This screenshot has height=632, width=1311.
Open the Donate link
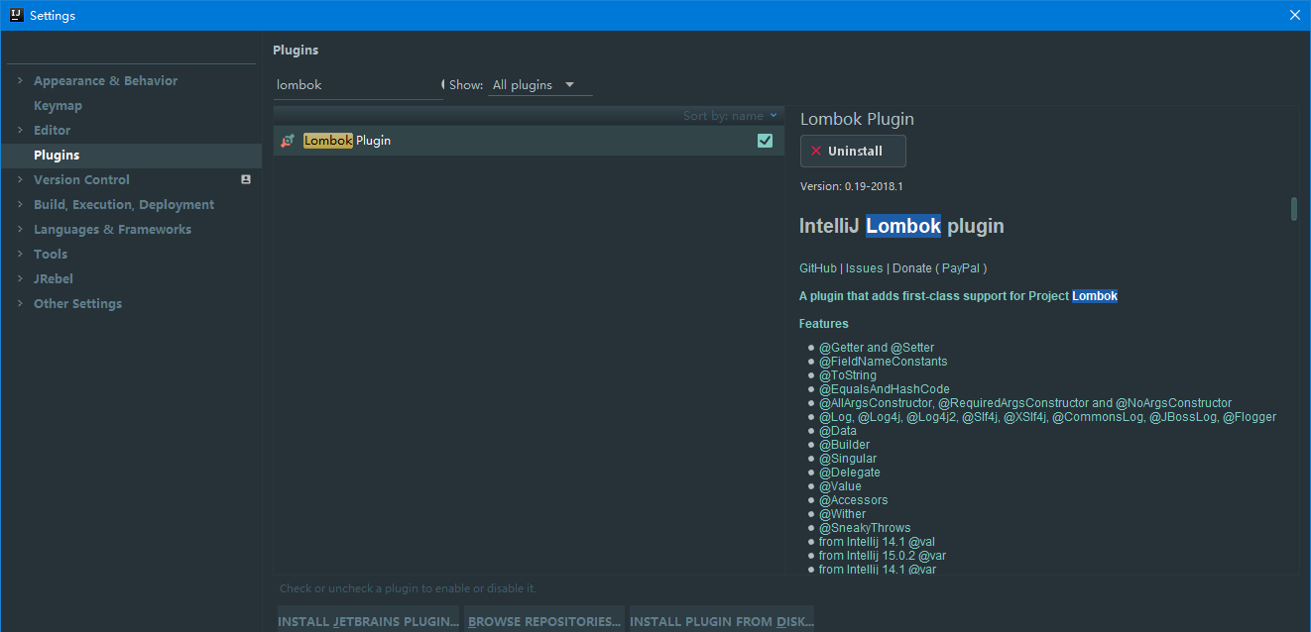coord(912,268)
